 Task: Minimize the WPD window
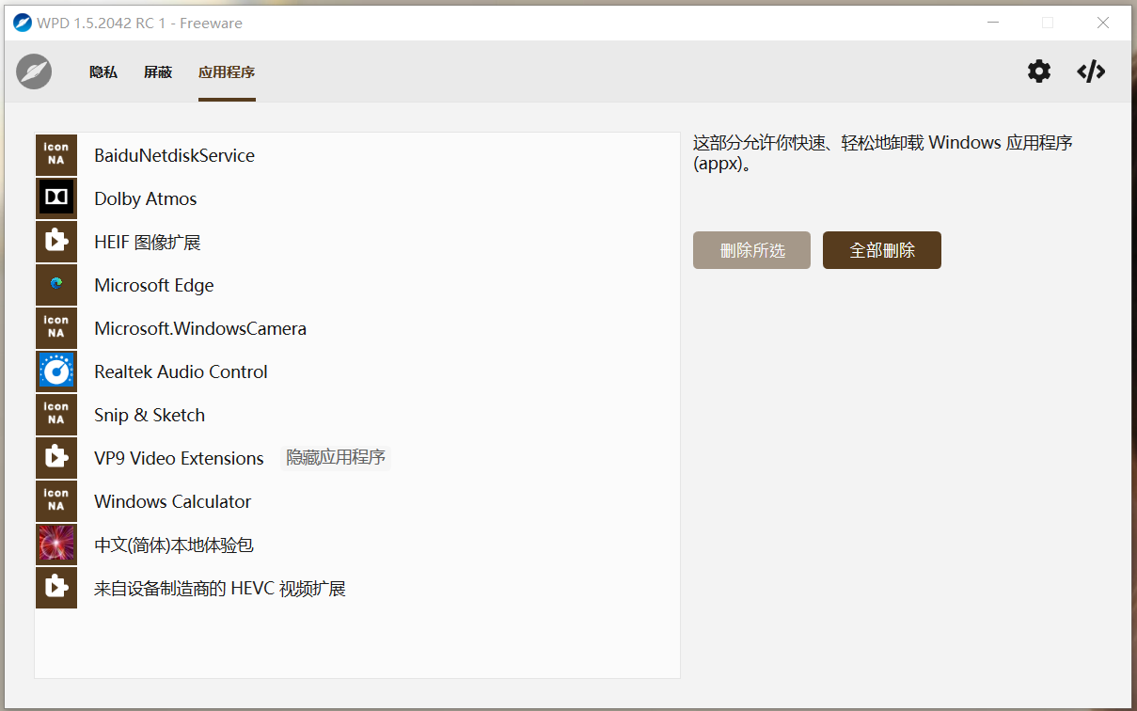[992, 23]
